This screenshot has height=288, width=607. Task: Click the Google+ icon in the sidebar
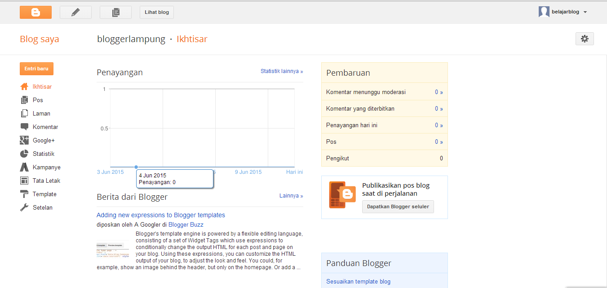tap(24, 140)
